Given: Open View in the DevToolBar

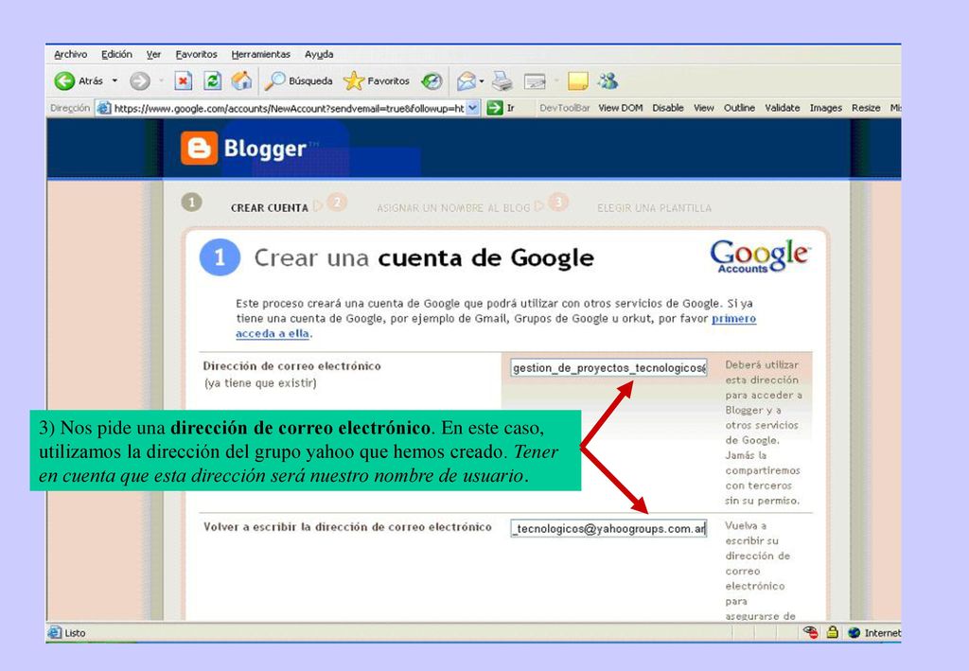Looking at the screenshot, I should point(704,108).
